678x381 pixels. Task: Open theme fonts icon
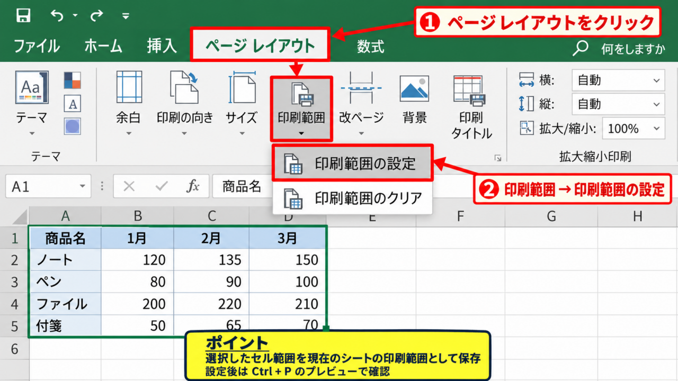(x=73, y=104)
